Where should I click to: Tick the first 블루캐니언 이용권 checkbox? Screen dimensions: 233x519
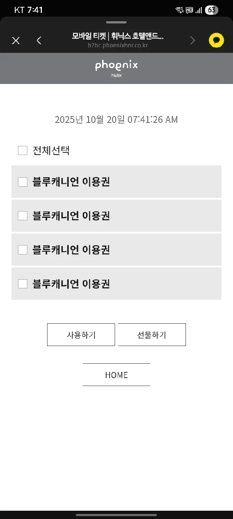pyautogui.click(x=23, y=182)
